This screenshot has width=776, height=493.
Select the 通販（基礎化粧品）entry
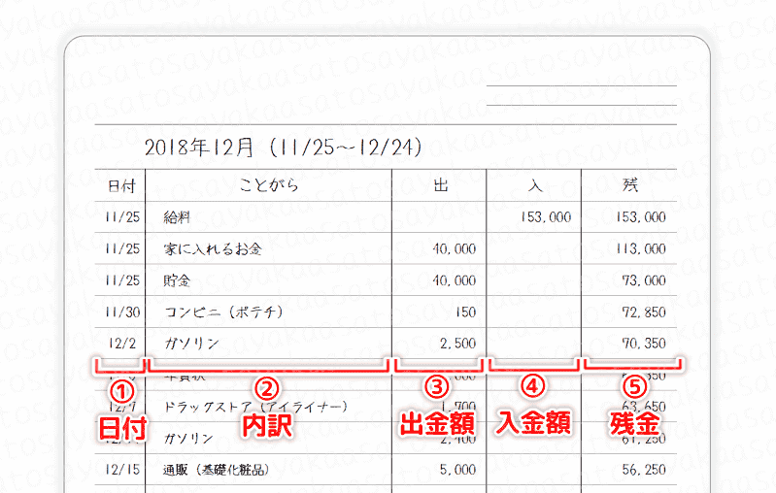click(x=217, y=470)
